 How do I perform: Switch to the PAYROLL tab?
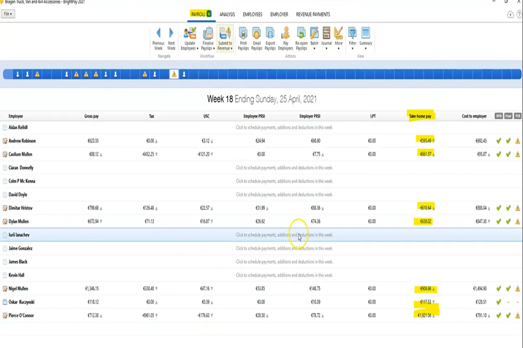point(201,14)
